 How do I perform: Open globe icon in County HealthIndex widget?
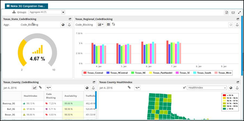pos(231,88)
